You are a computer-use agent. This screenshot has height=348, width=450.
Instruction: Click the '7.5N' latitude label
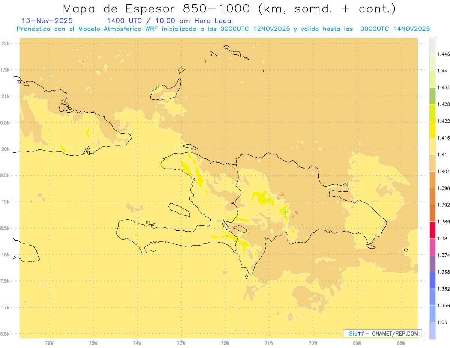(x=5, y=281)
